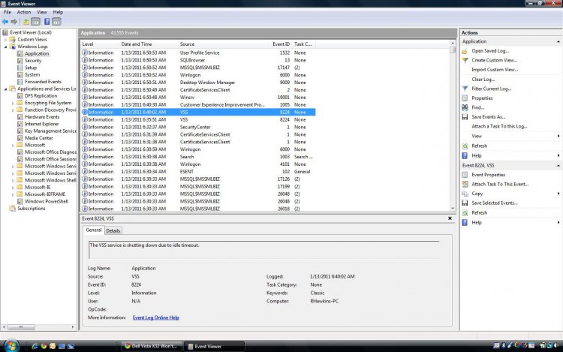Close the event preview pane with X
The width and height of the screenshot is (563, 352).
click(450, 218)
